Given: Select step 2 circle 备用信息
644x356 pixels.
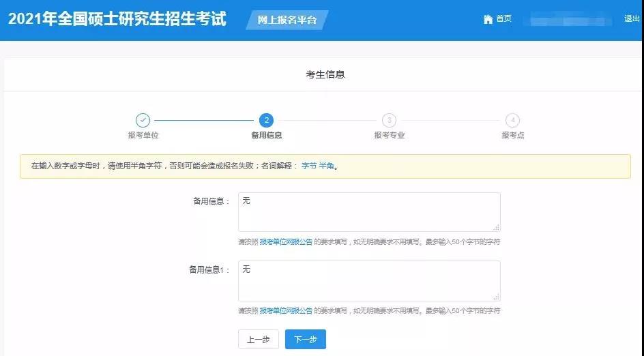Looking at the screenshot, I should tap(267, 120).
